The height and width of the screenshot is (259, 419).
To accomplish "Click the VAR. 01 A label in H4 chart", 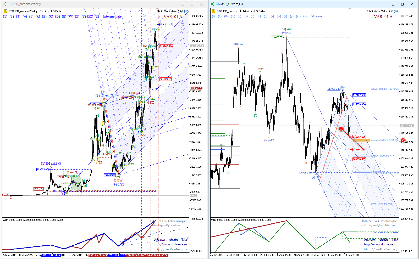I will [383, 17].
